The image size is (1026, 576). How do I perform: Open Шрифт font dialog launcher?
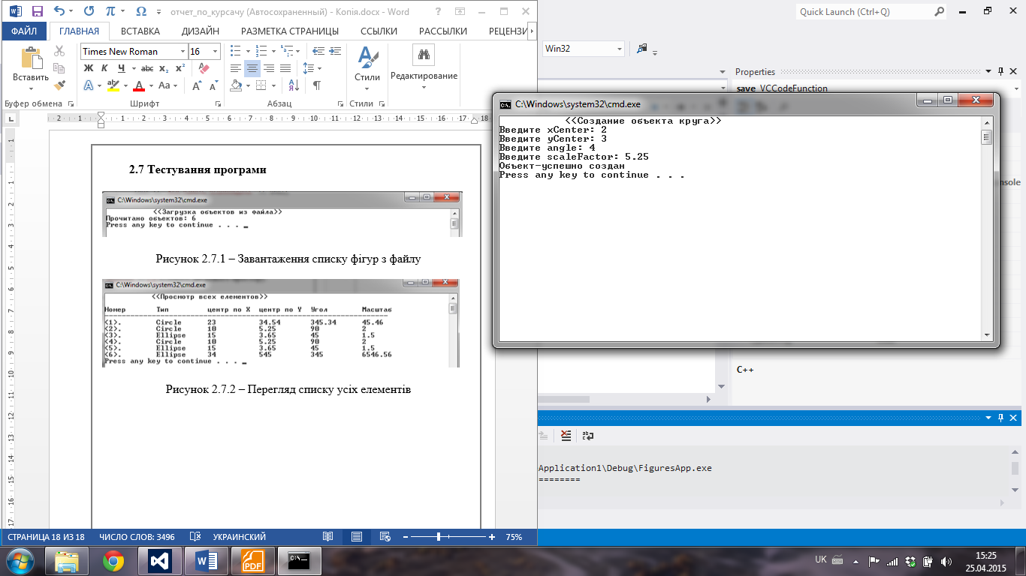[x=219, y=103]
